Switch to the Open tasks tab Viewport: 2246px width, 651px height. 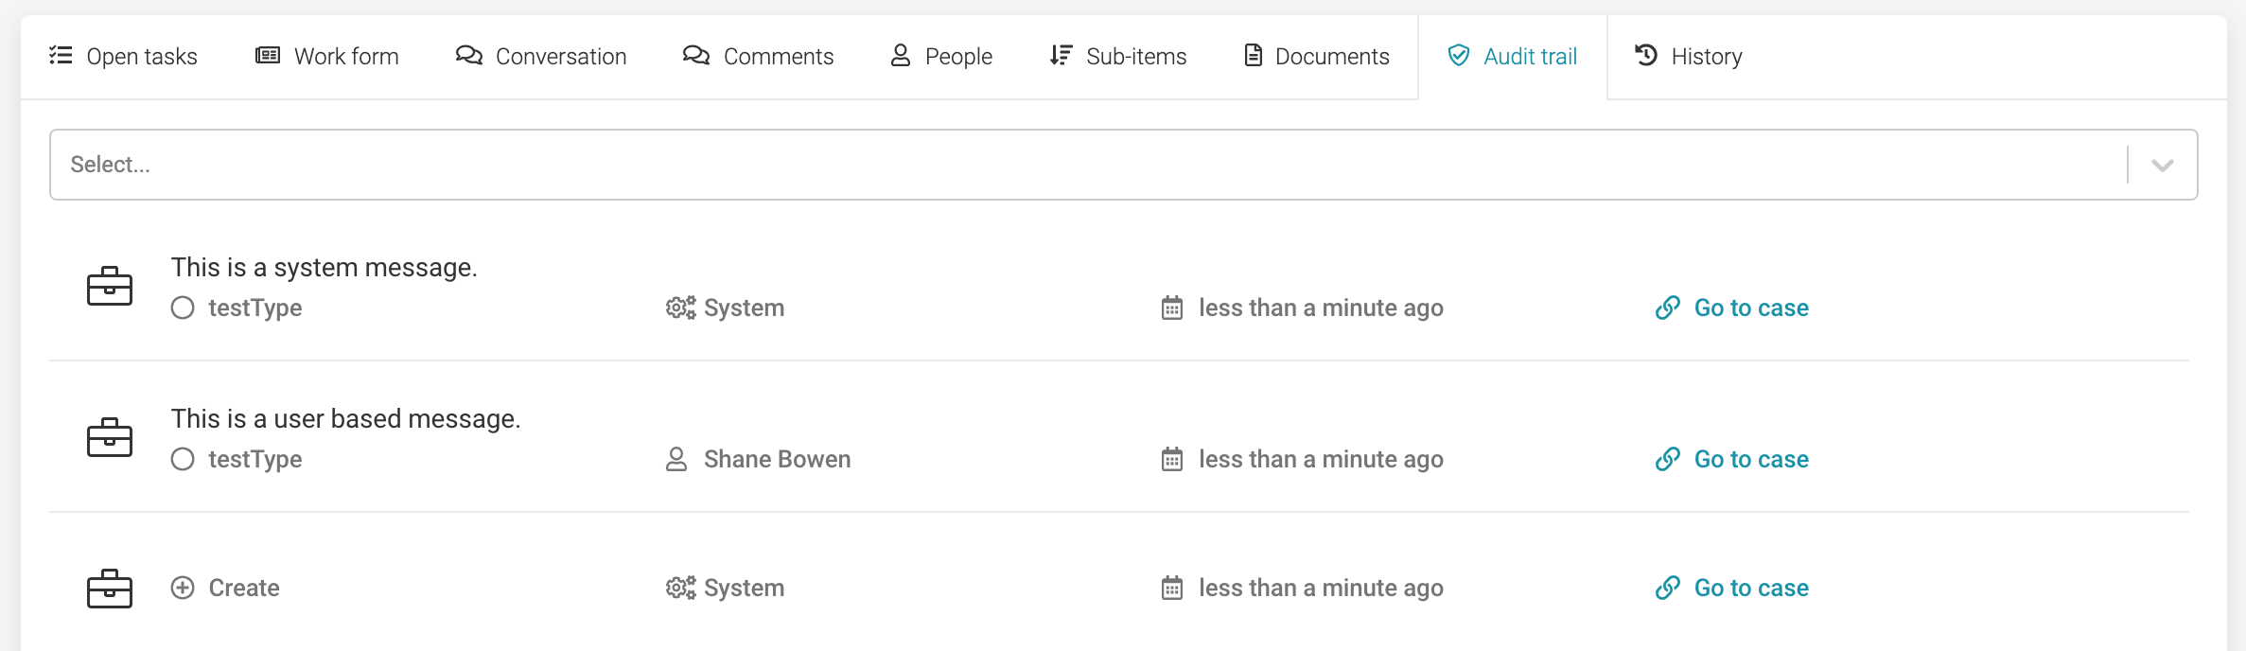coord(124,57)
